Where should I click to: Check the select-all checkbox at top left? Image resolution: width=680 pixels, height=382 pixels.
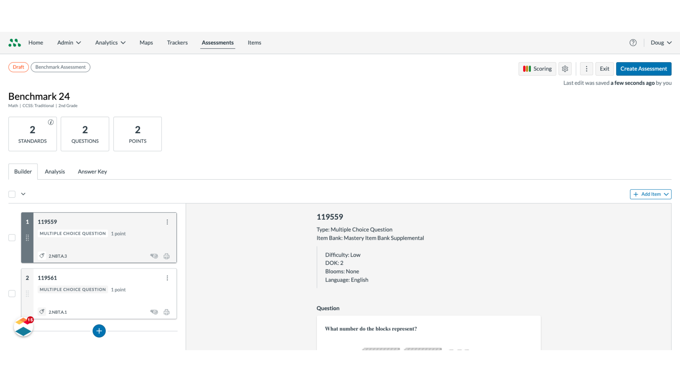pos(12,193)
